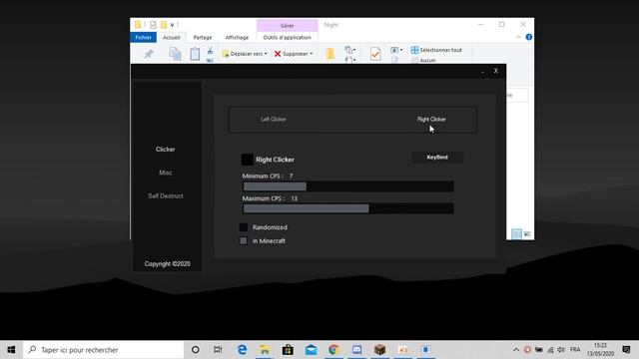Switch Explorer to large icons view
The height and width of the screenshot is (359, 639).
pos(527,233)
